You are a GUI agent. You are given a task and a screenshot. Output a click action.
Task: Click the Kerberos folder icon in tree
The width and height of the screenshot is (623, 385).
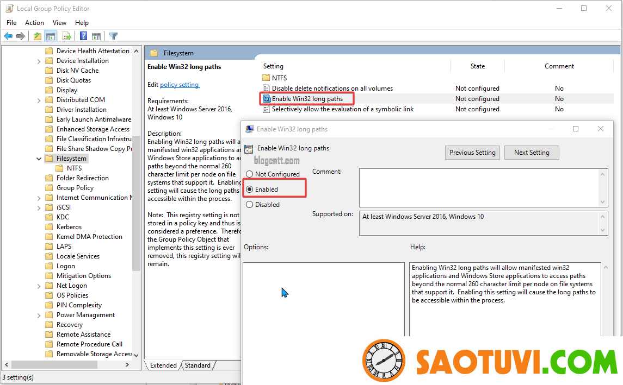click(49, 227)
